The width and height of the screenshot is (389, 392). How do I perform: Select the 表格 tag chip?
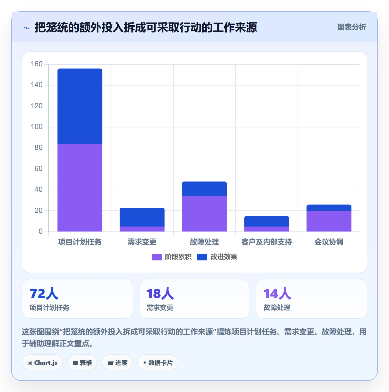82,363
